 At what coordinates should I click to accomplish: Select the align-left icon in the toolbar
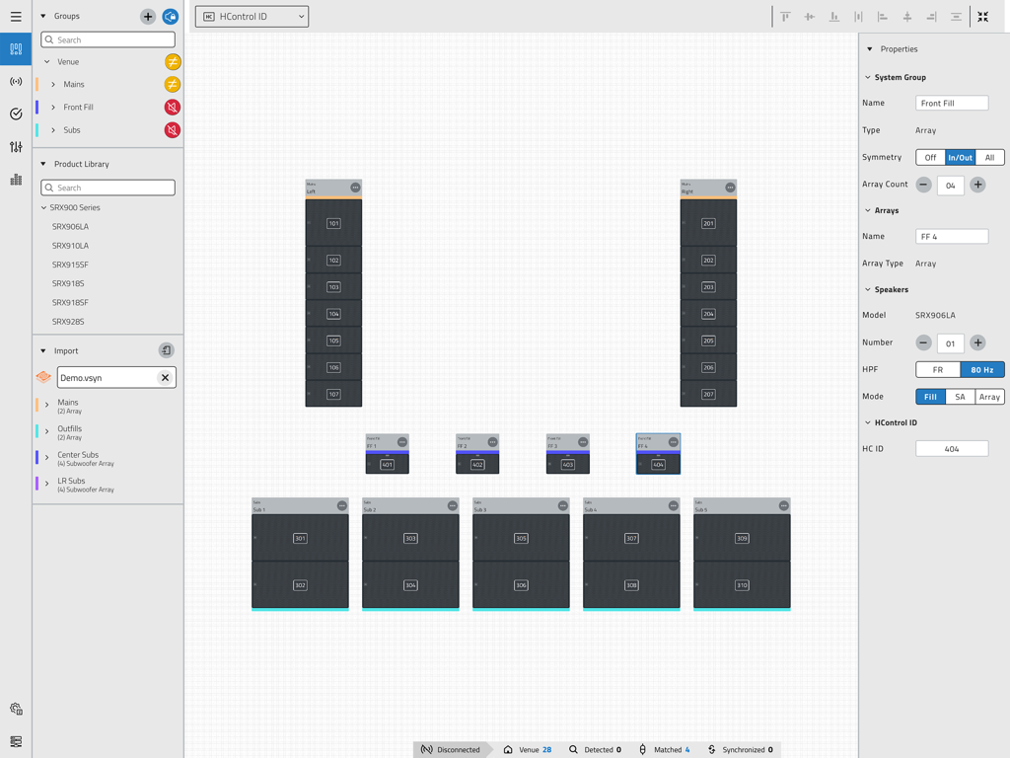pos(884,17)
